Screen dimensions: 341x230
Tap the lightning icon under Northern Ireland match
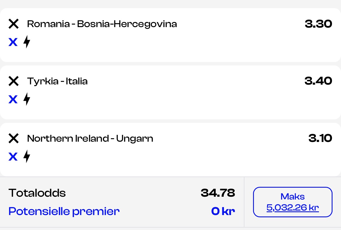[27, 157]
